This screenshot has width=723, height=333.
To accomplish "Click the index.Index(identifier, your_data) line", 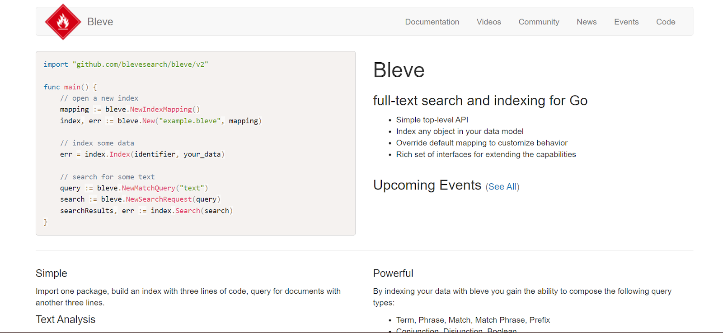I will click(142, 154).
